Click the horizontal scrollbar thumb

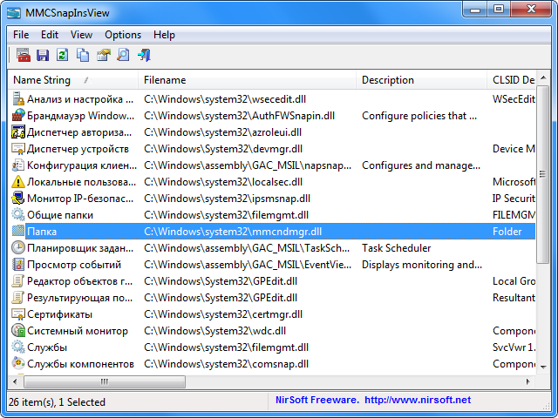pos(105,381)
